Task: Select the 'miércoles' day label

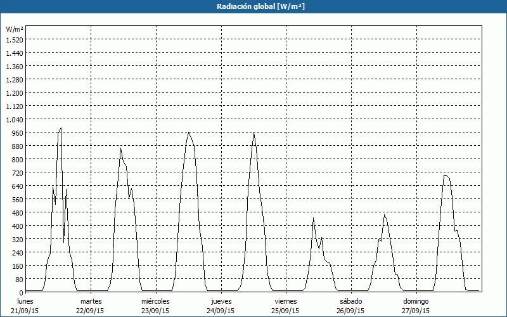Action: click(155, 301)
